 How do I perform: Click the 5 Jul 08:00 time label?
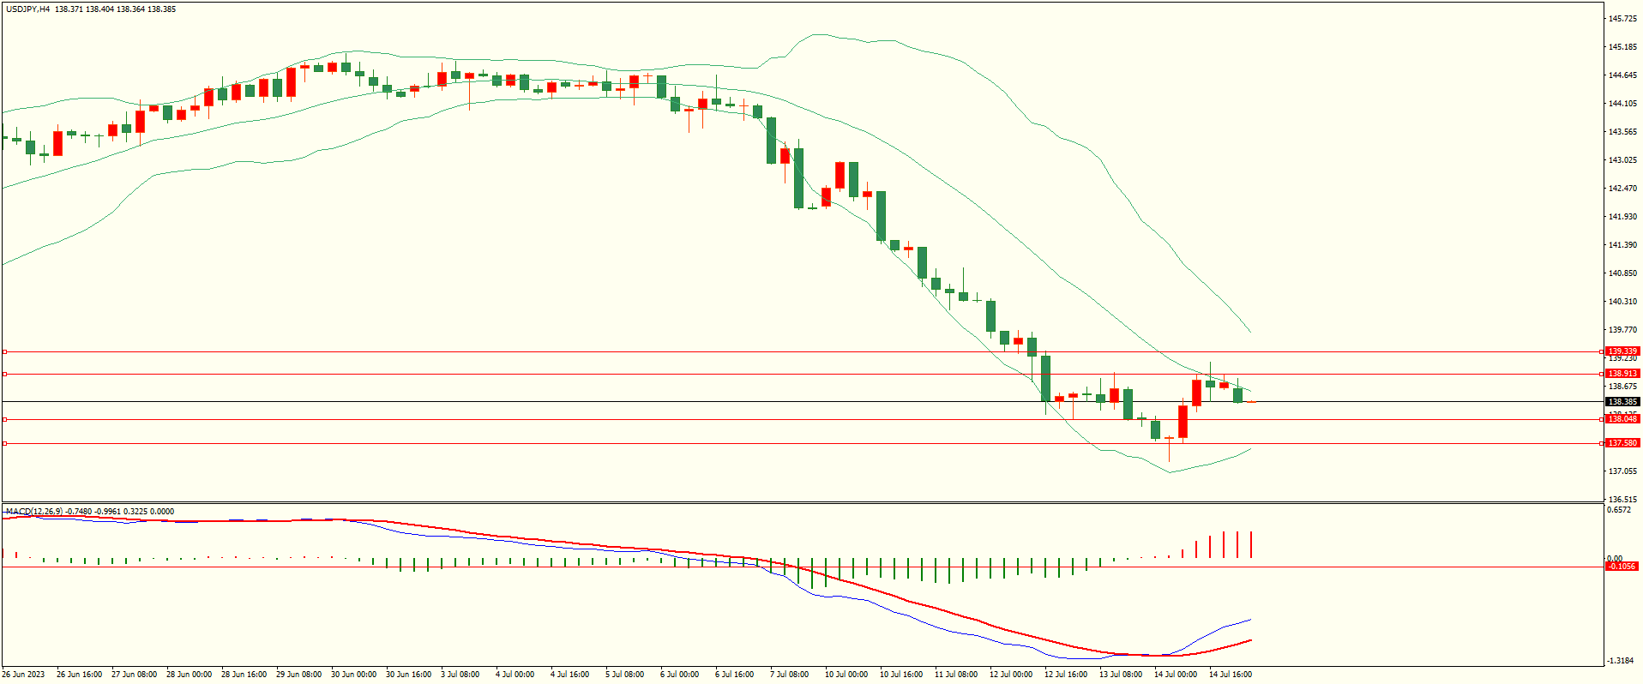click(624, 675)
